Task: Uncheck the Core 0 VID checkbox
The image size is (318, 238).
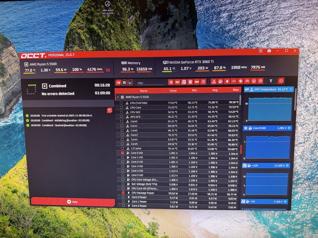Action: coord(122,153)
